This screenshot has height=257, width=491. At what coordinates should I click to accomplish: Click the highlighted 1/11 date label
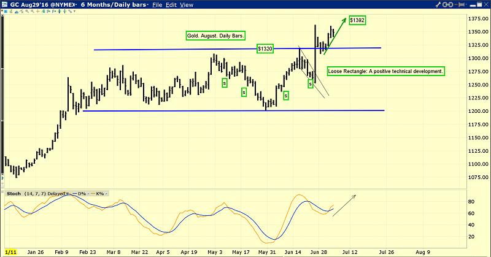tap(10, 252)
